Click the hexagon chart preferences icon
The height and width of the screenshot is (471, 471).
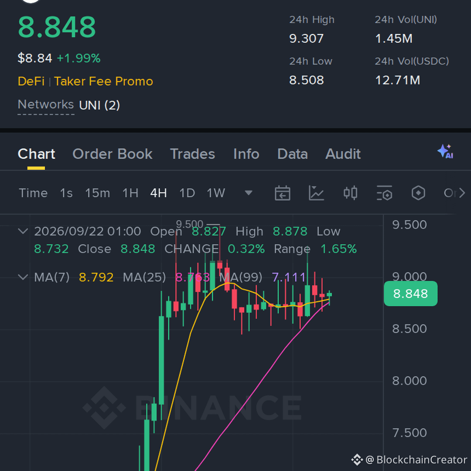[418, 193]
